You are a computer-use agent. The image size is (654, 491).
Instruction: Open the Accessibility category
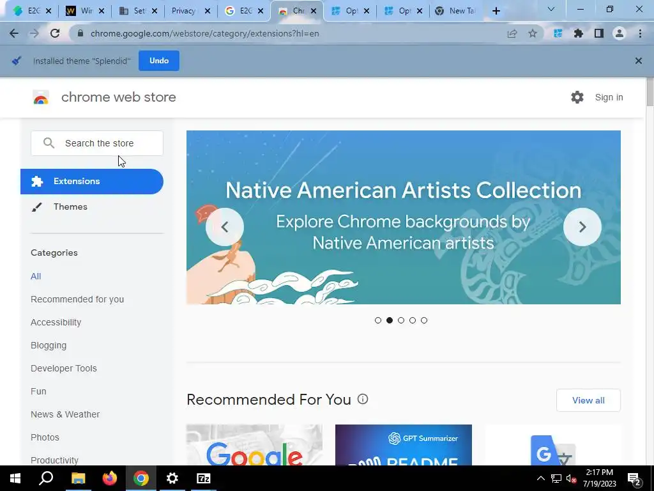click(x=56, y=322)
